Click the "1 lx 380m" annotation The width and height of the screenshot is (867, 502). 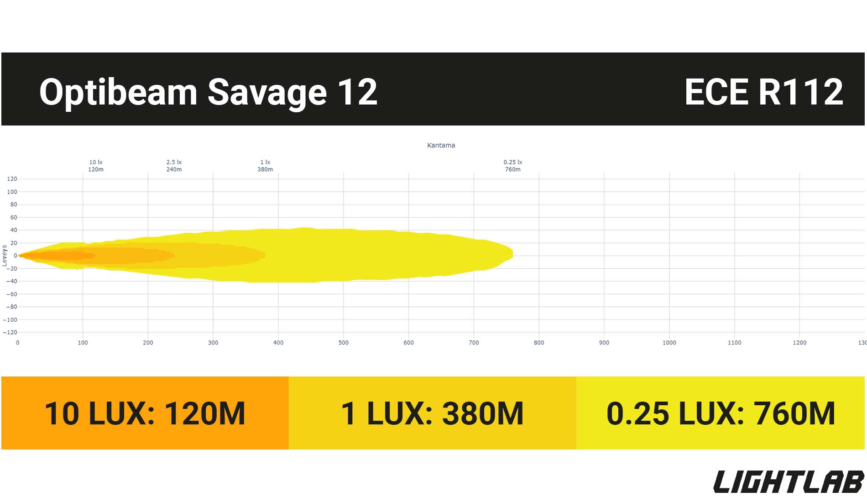(x=265, y=166)
